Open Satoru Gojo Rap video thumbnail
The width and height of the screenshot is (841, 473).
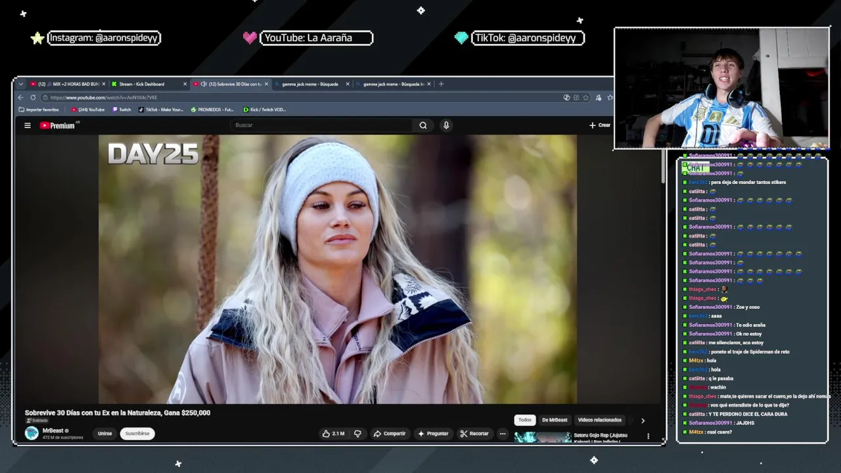click(x=543, y=437)
